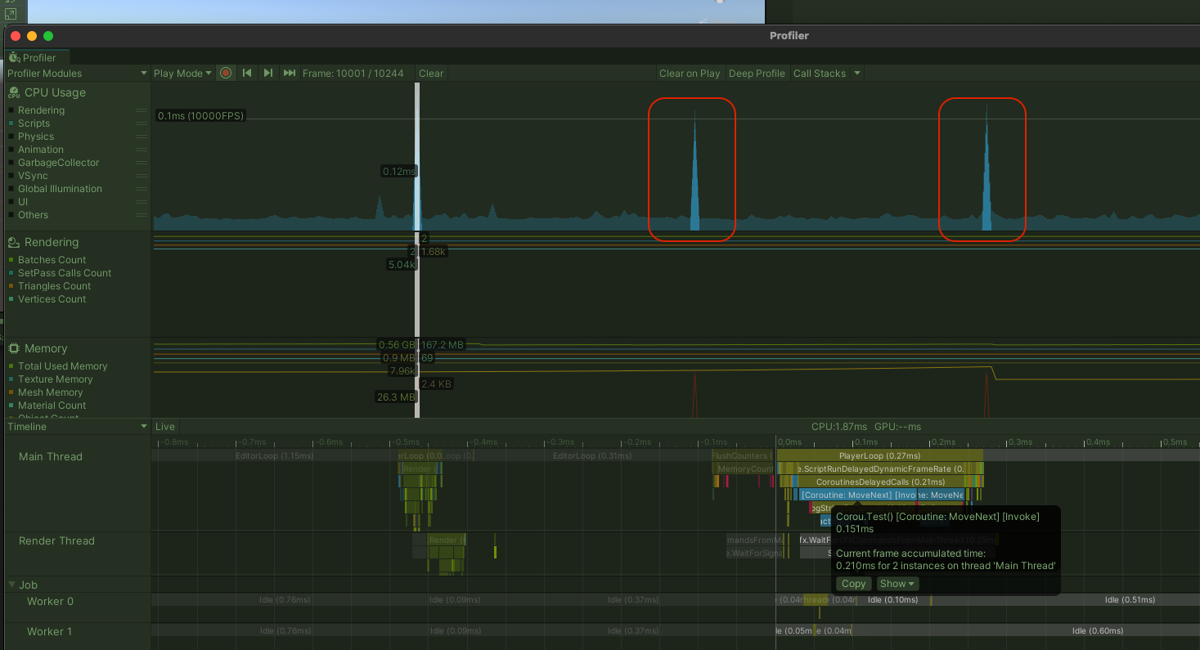Click the Memory module chip icon
Viewport: 1200px width, 650px height.
13,348
